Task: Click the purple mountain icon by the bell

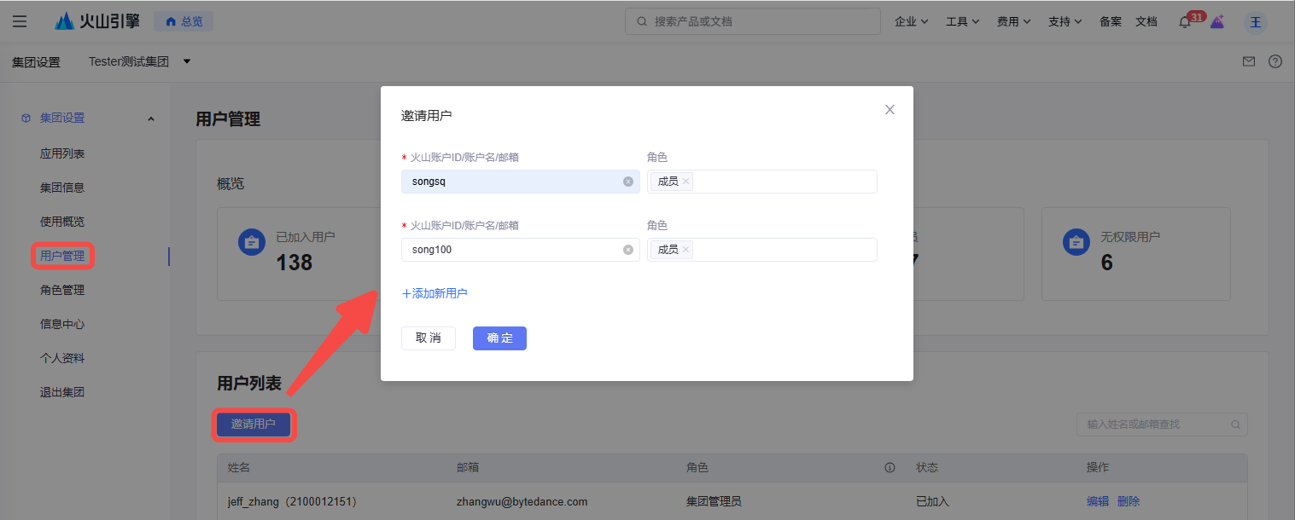Action: (1217, 22)
